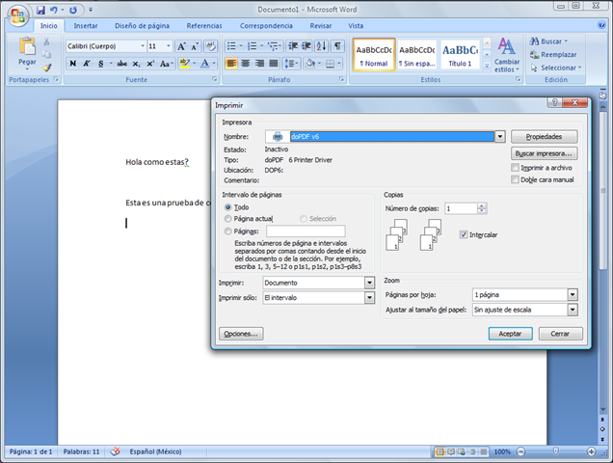Click the Redo icon in quick access toolbar
The image size is (613, 463).
tap(73, 11)
